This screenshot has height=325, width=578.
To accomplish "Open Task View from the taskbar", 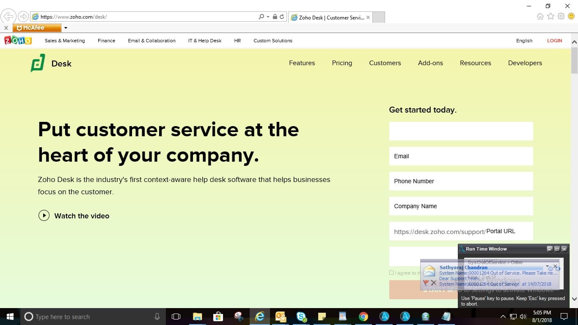I will click(x=176, y=317).
